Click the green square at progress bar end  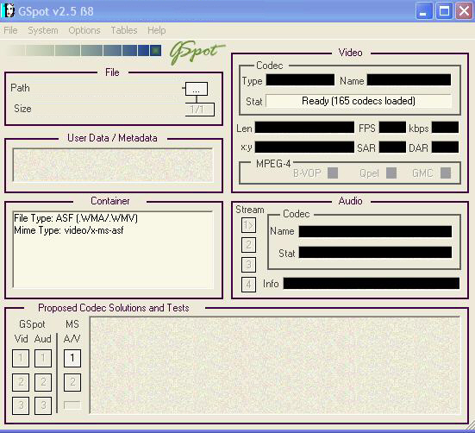tap(155, 51)
